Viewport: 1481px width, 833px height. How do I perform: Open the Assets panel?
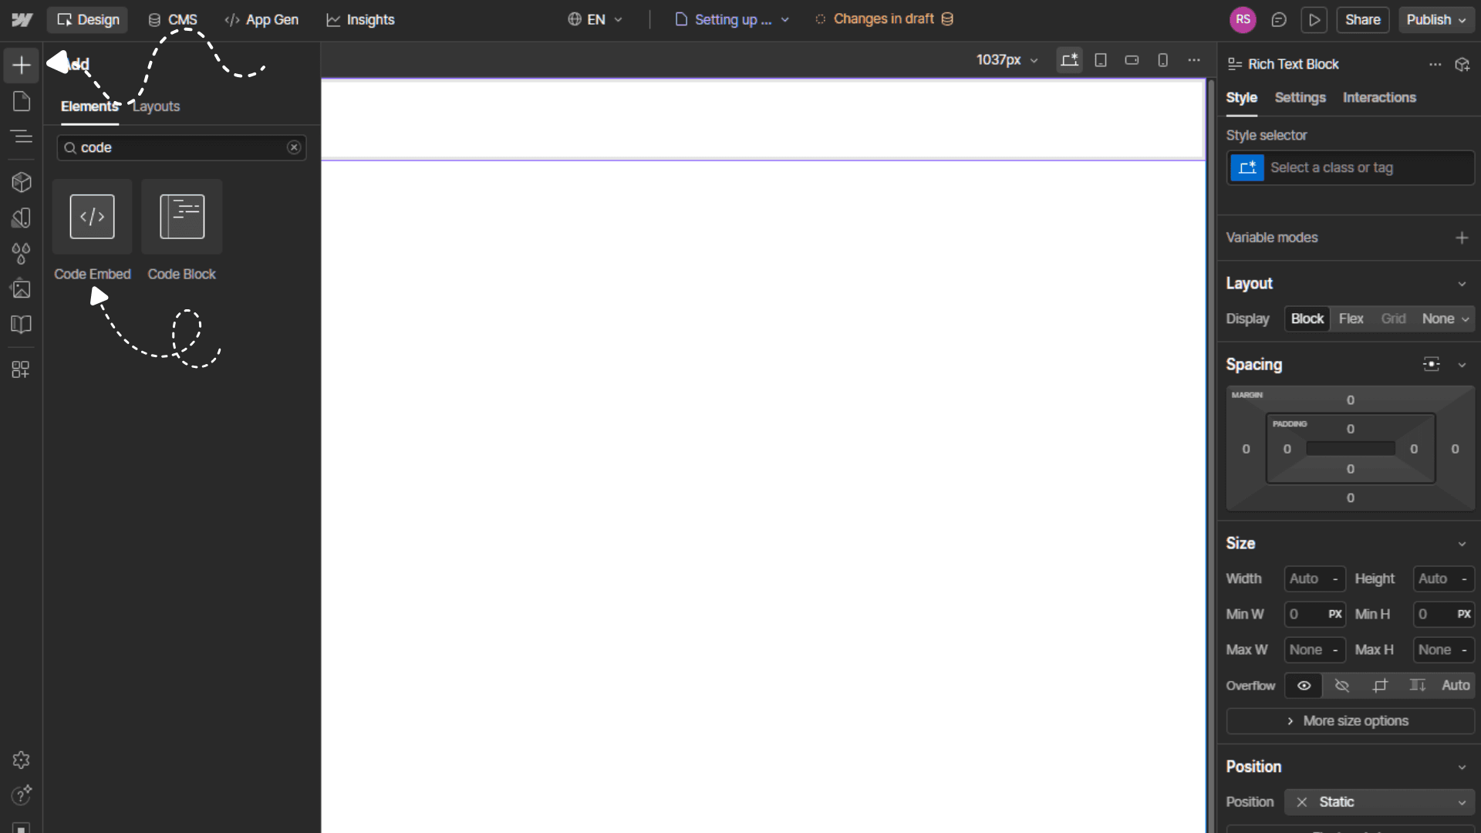[x=21, y=288]
